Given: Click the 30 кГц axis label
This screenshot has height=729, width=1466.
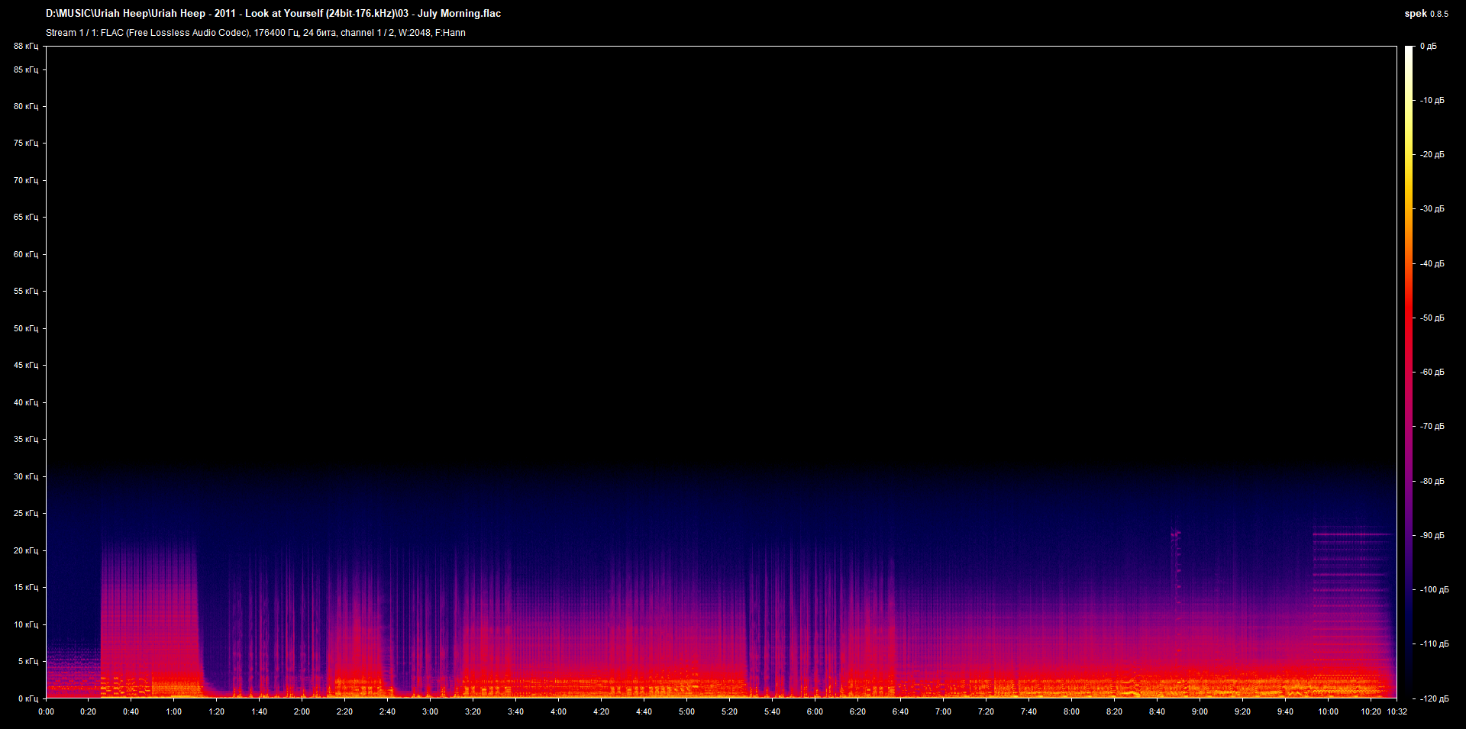Looking at the screenshot, I should (26, 476).
